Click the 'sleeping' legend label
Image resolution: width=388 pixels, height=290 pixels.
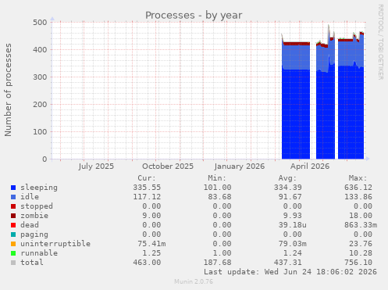coord(39,188)
